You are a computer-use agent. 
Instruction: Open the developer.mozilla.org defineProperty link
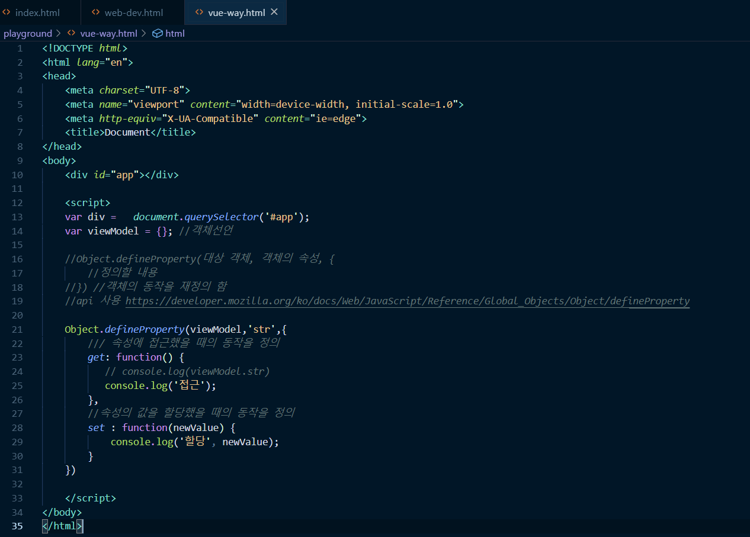coord(408,301)
